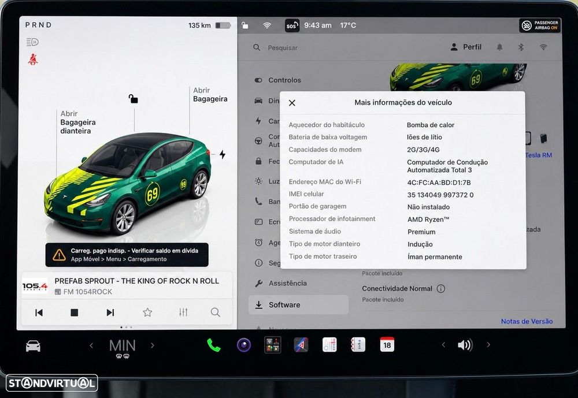Screen dimensions: 578x398
Task: Tap the car controls icon in dock
Action: pos(33,345)
